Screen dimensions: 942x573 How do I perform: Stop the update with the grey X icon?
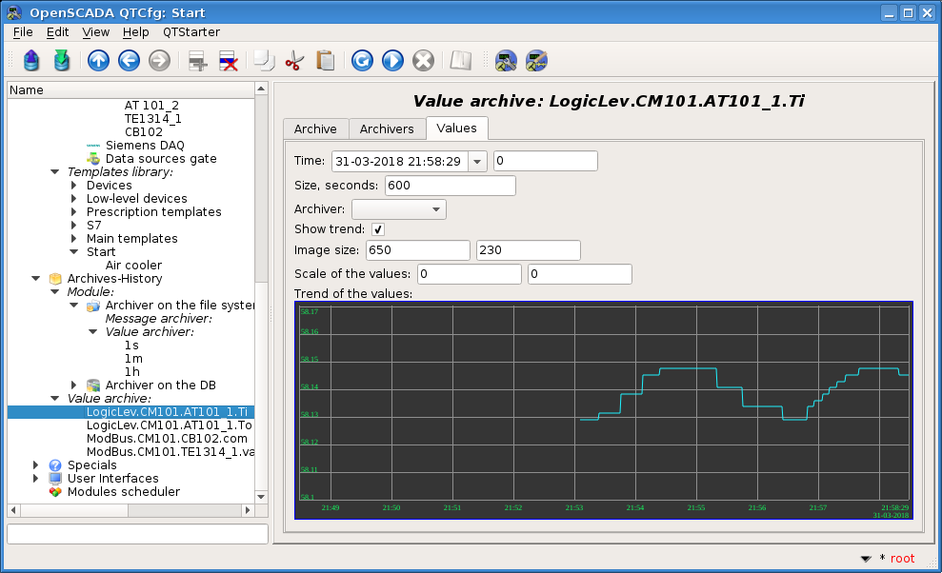pos(424,61)
